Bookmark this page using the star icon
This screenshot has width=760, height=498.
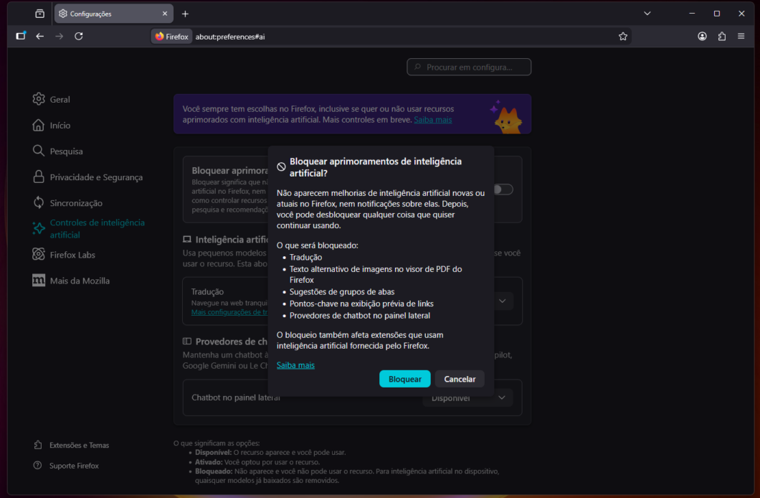click(622, 36)
